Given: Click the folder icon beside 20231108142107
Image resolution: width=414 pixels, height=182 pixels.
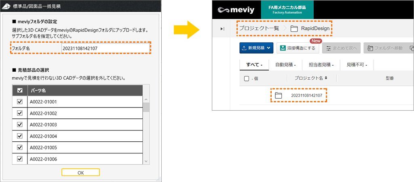Looking at the screenshot, I should [278, 95].
